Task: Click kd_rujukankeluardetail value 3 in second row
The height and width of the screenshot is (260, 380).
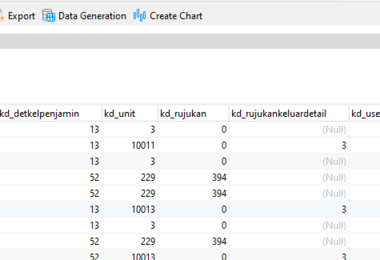Action: [x=289, y=145]
